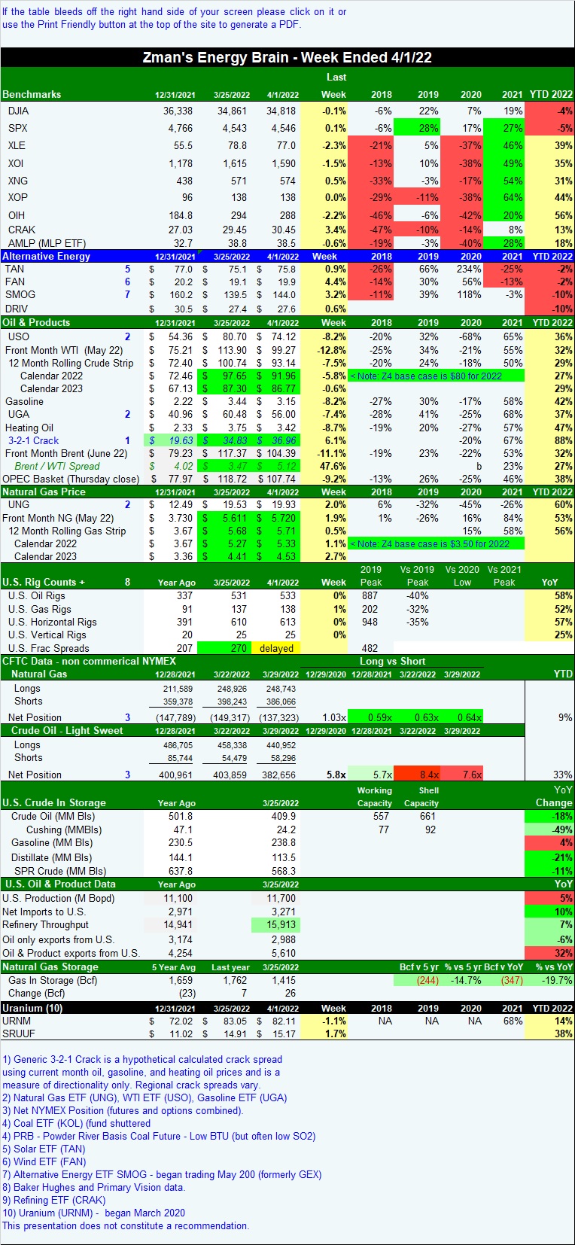The height and width of the screenshot is (1245, 575).
Task: Click the "AMLP (MLP ETF)" label
Action: click(x=47, y=243)
